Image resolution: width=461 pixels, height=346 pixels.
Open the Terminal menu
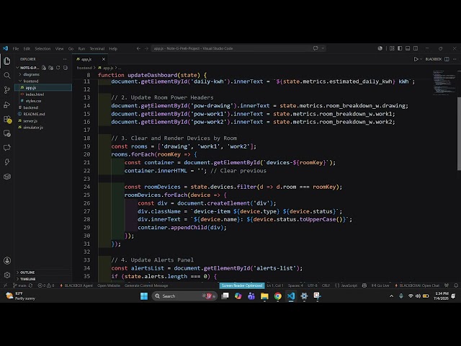coord(97,48)
